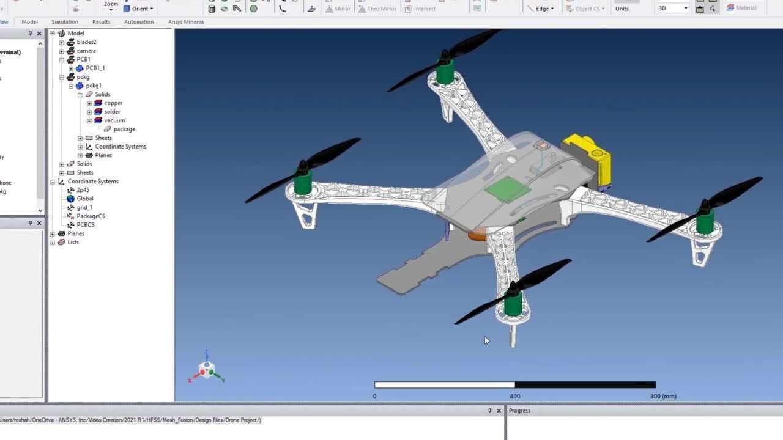Close the upper left docked panel
Screen dimensions: 783x440
(39, 34)
